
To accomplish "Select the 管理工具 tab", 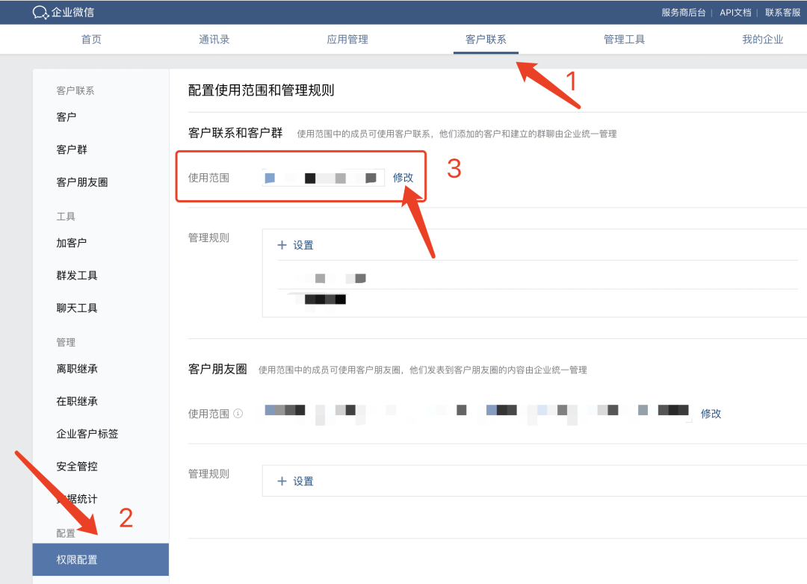I will tap(624, 40).
